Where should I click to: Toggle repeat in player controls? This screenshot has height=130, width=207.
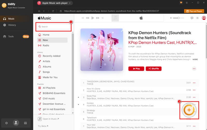102,18
